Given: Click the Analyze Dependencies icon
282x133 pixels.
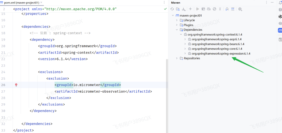Looking at the screenshot, I should tap(227, 9).
